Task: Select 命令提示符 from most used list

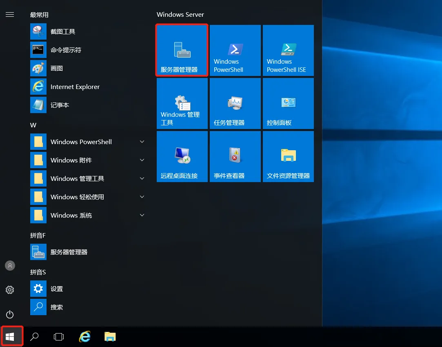Action: pyautogui.click(x=65, y=50)
